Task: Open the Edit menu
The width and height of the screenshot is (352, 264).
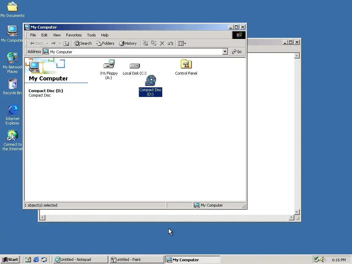Action: (44, 35)
